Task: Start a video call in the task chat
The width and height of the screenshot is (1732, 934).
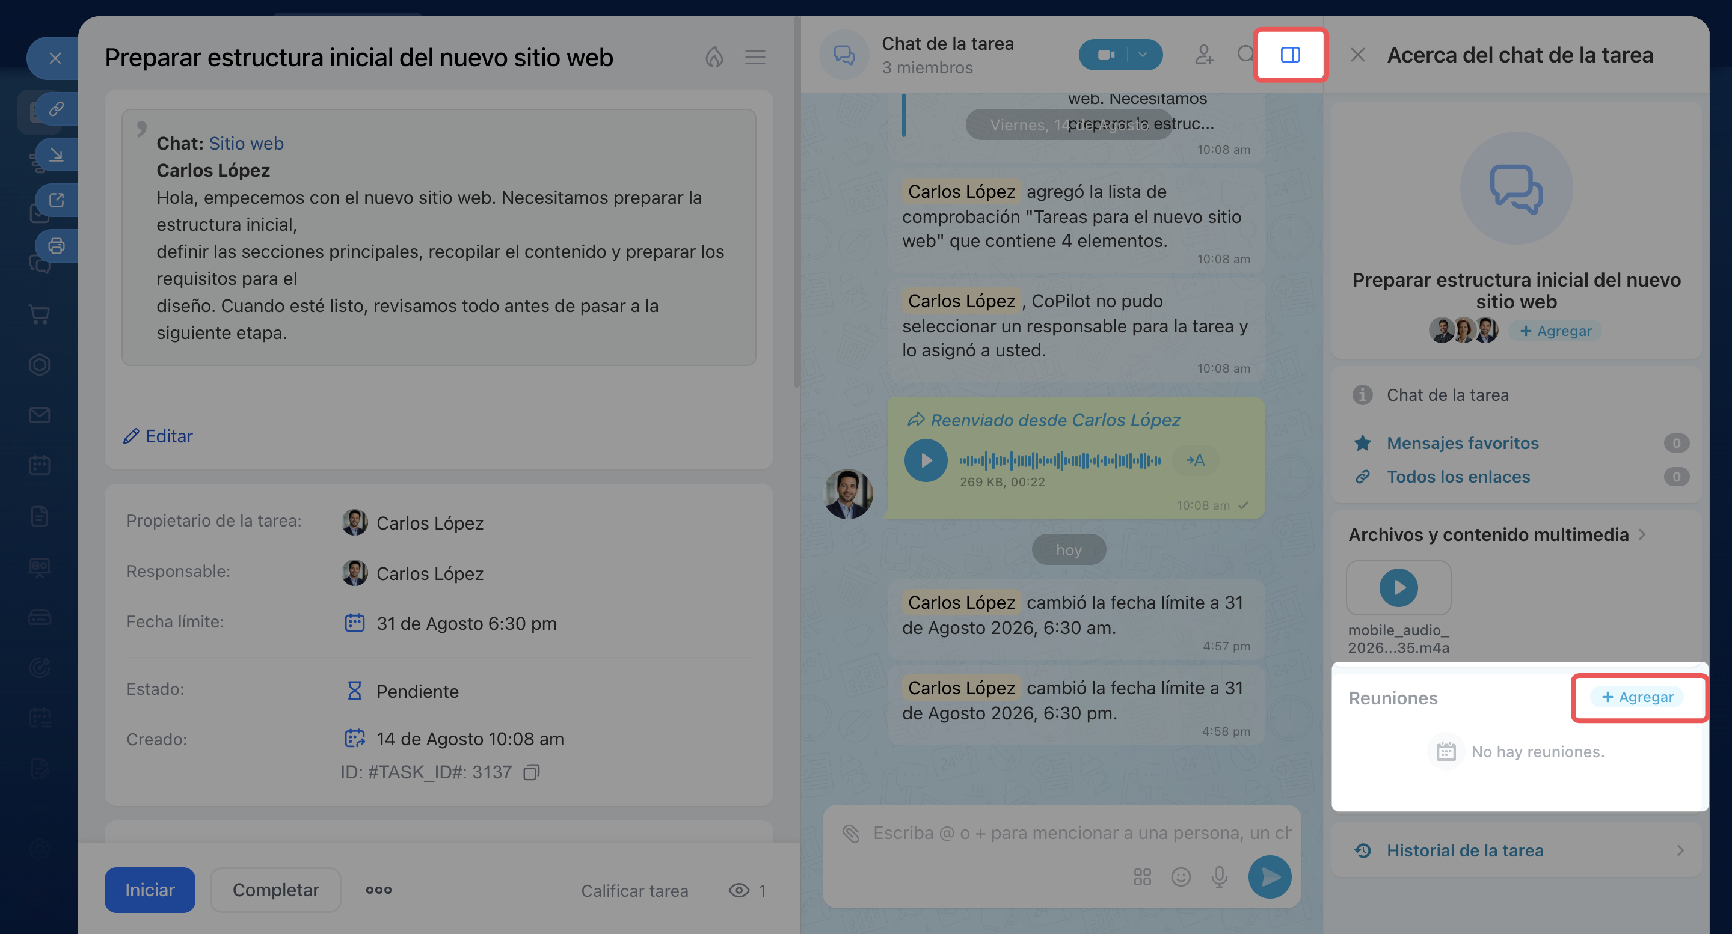Action: [x=1105, y=55]
